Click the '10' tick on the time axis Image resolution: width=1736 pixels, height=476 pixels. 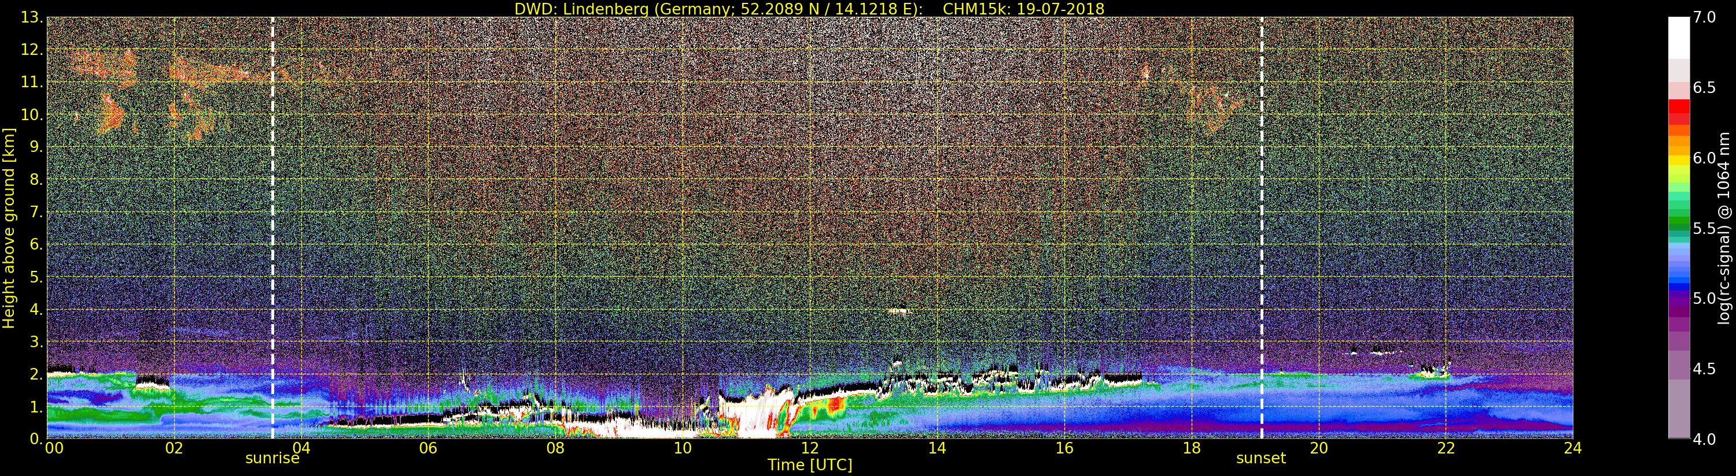683,448
